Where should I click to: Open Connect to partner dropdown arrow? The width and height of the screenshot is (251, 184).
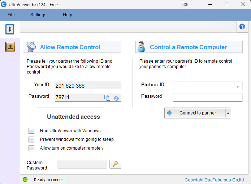point(228,113)
